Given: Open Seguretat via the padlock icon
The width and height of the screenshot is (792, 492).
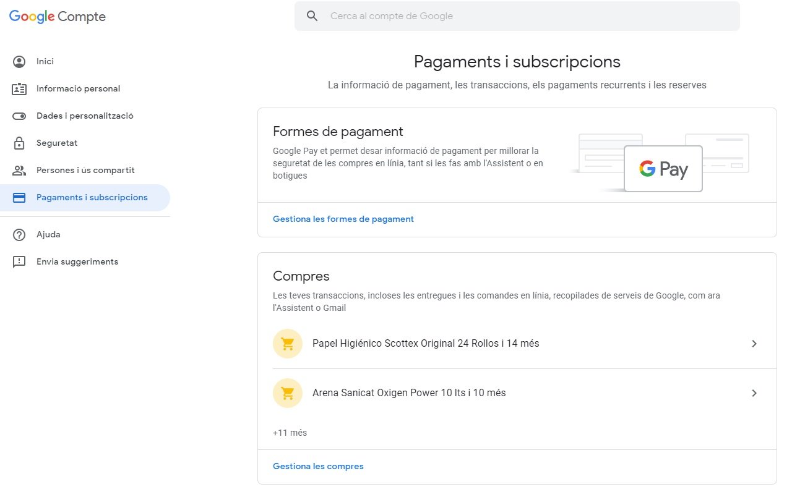Looking at the screenshot, I should [x=19, y=143].
